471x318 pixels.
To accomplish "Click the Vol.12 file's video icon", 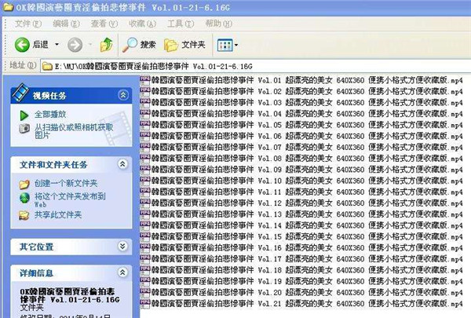I will (145, 203).
